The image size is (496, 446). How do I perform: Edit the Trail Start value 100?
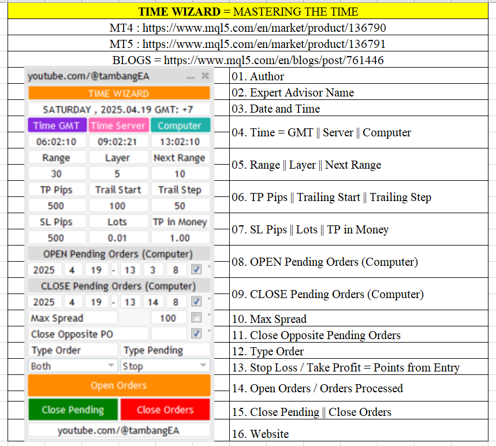tap(118, 206)
